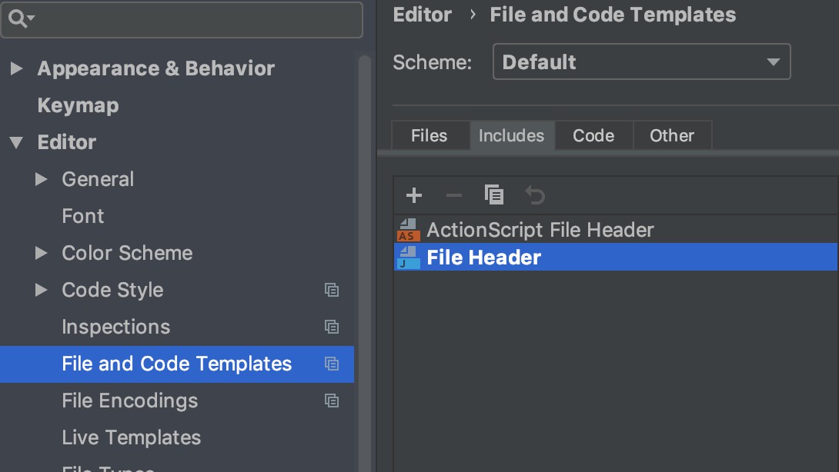Switch to the Code tab
839x472 pixels.
tap(593, 136)
